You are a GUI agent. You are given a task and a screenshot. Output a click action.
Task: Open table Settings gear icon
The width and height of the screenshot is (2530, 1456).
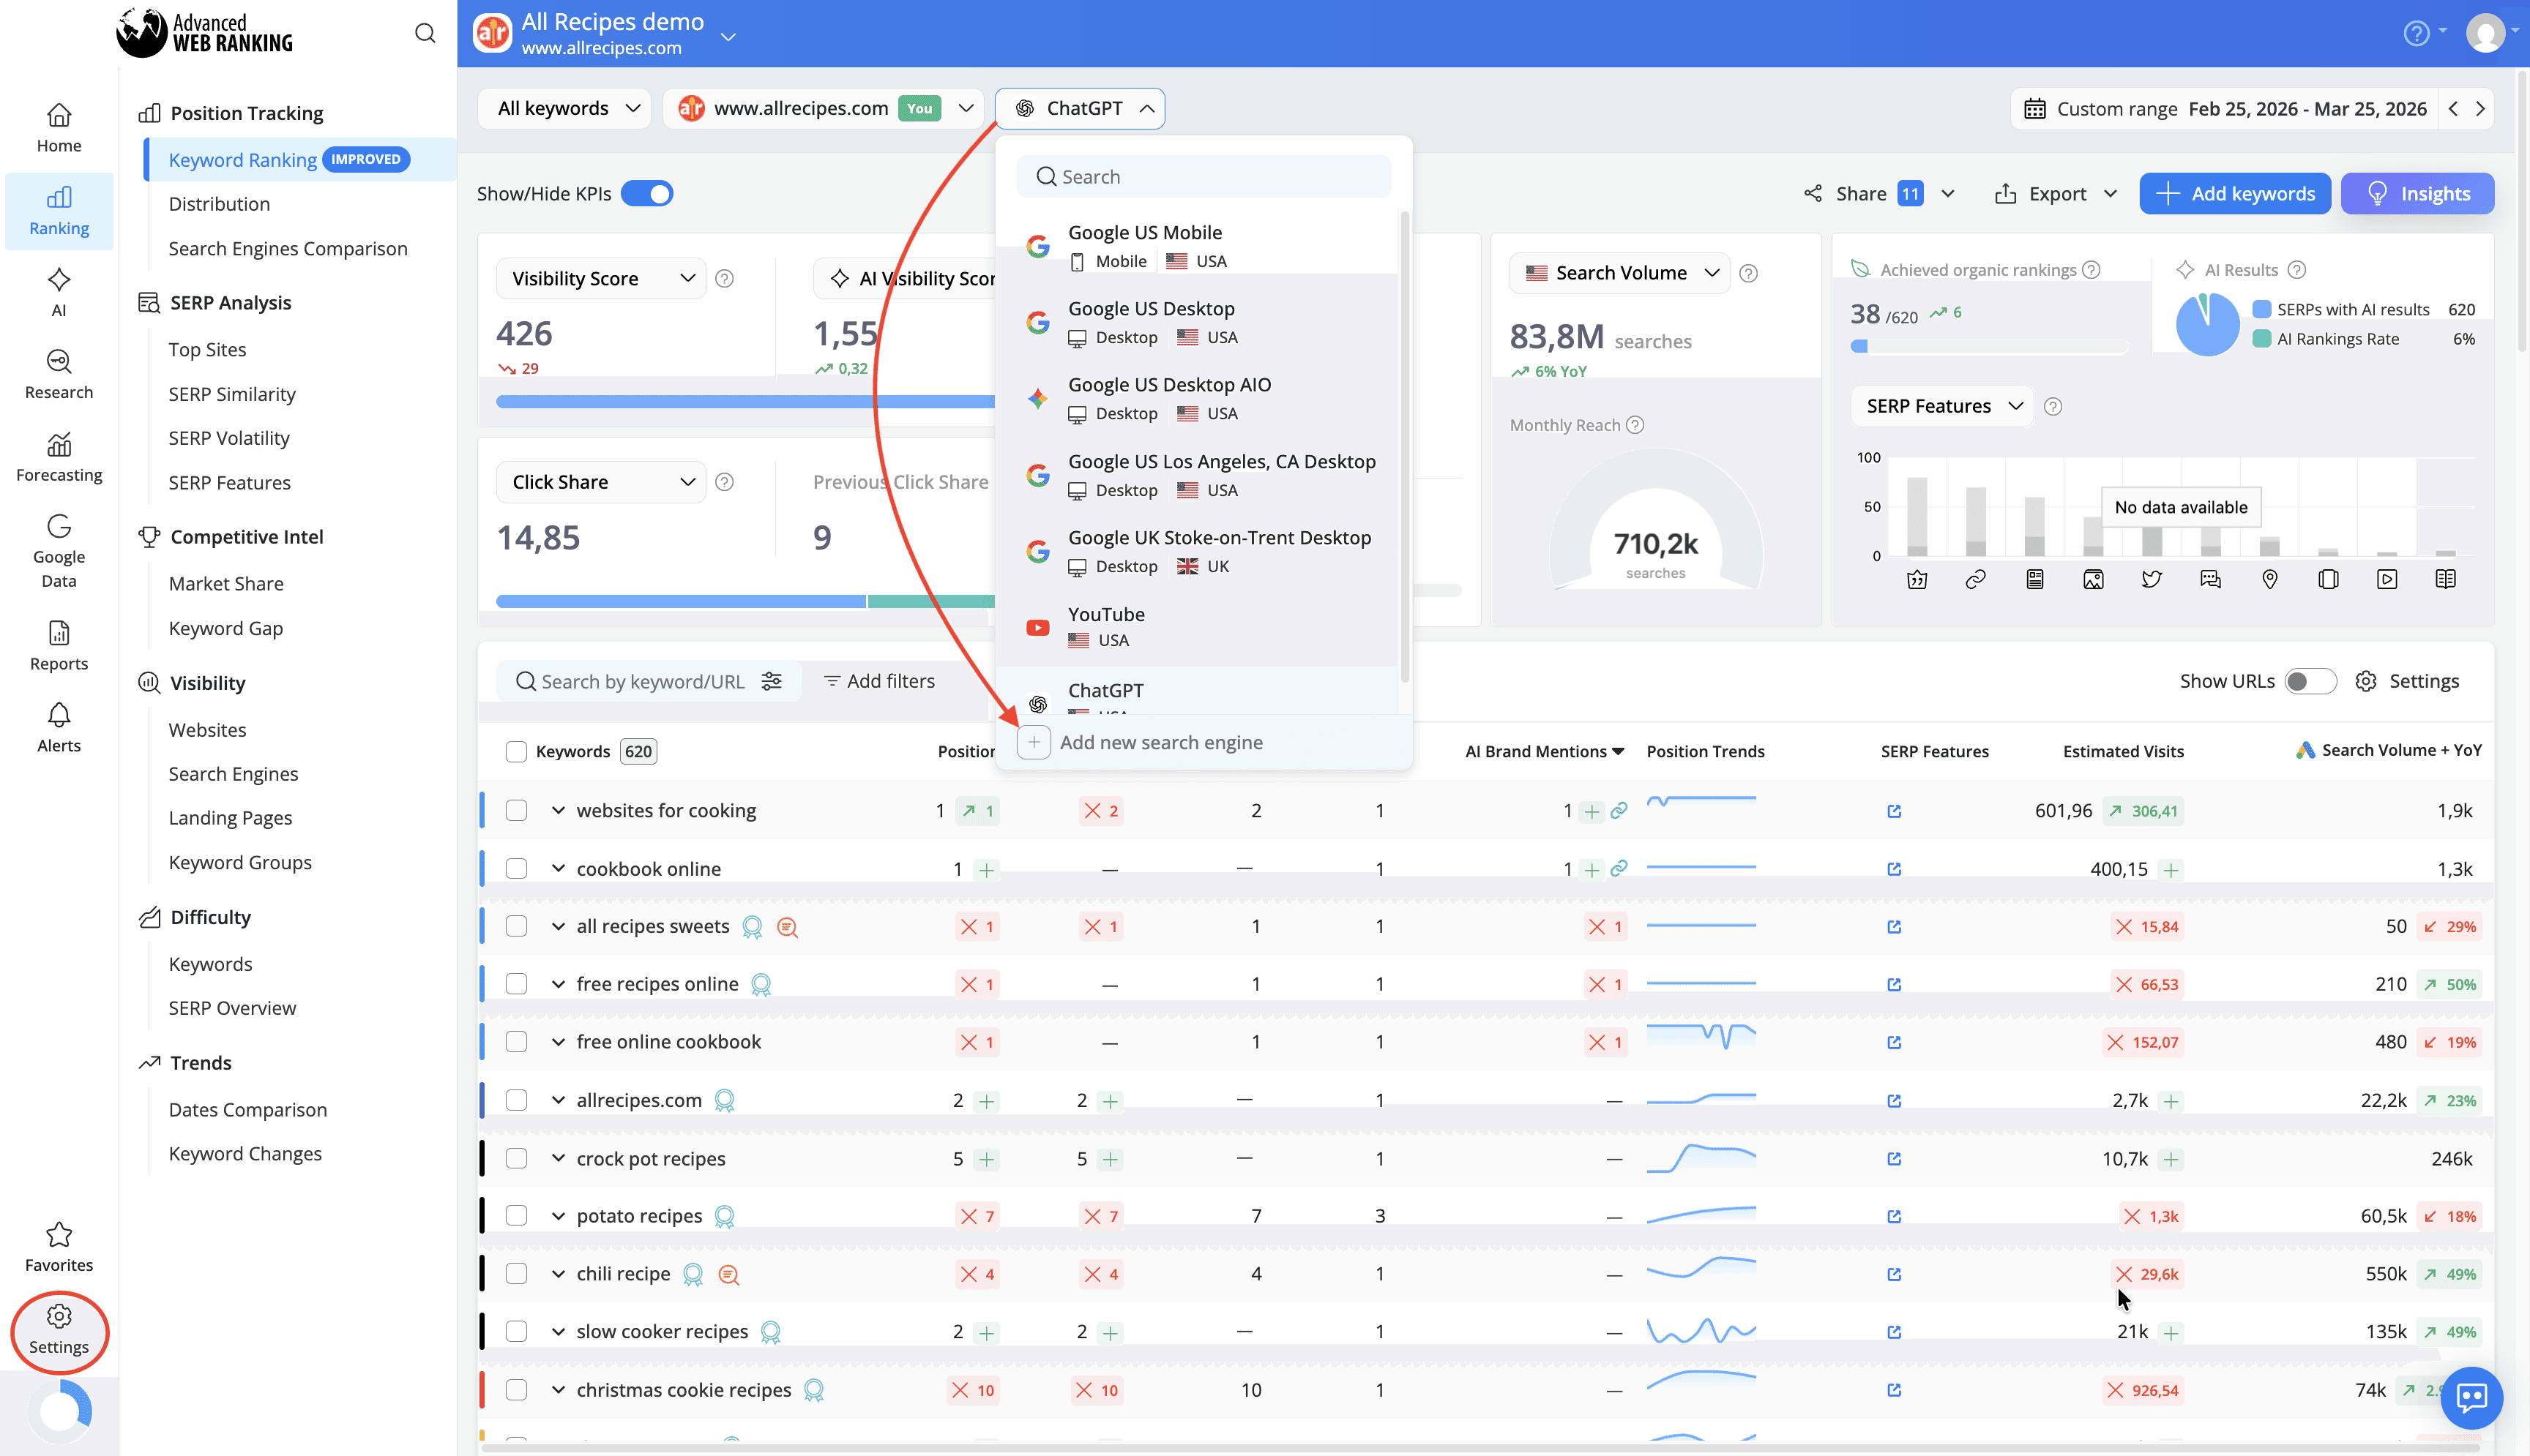pos(2366,681)
